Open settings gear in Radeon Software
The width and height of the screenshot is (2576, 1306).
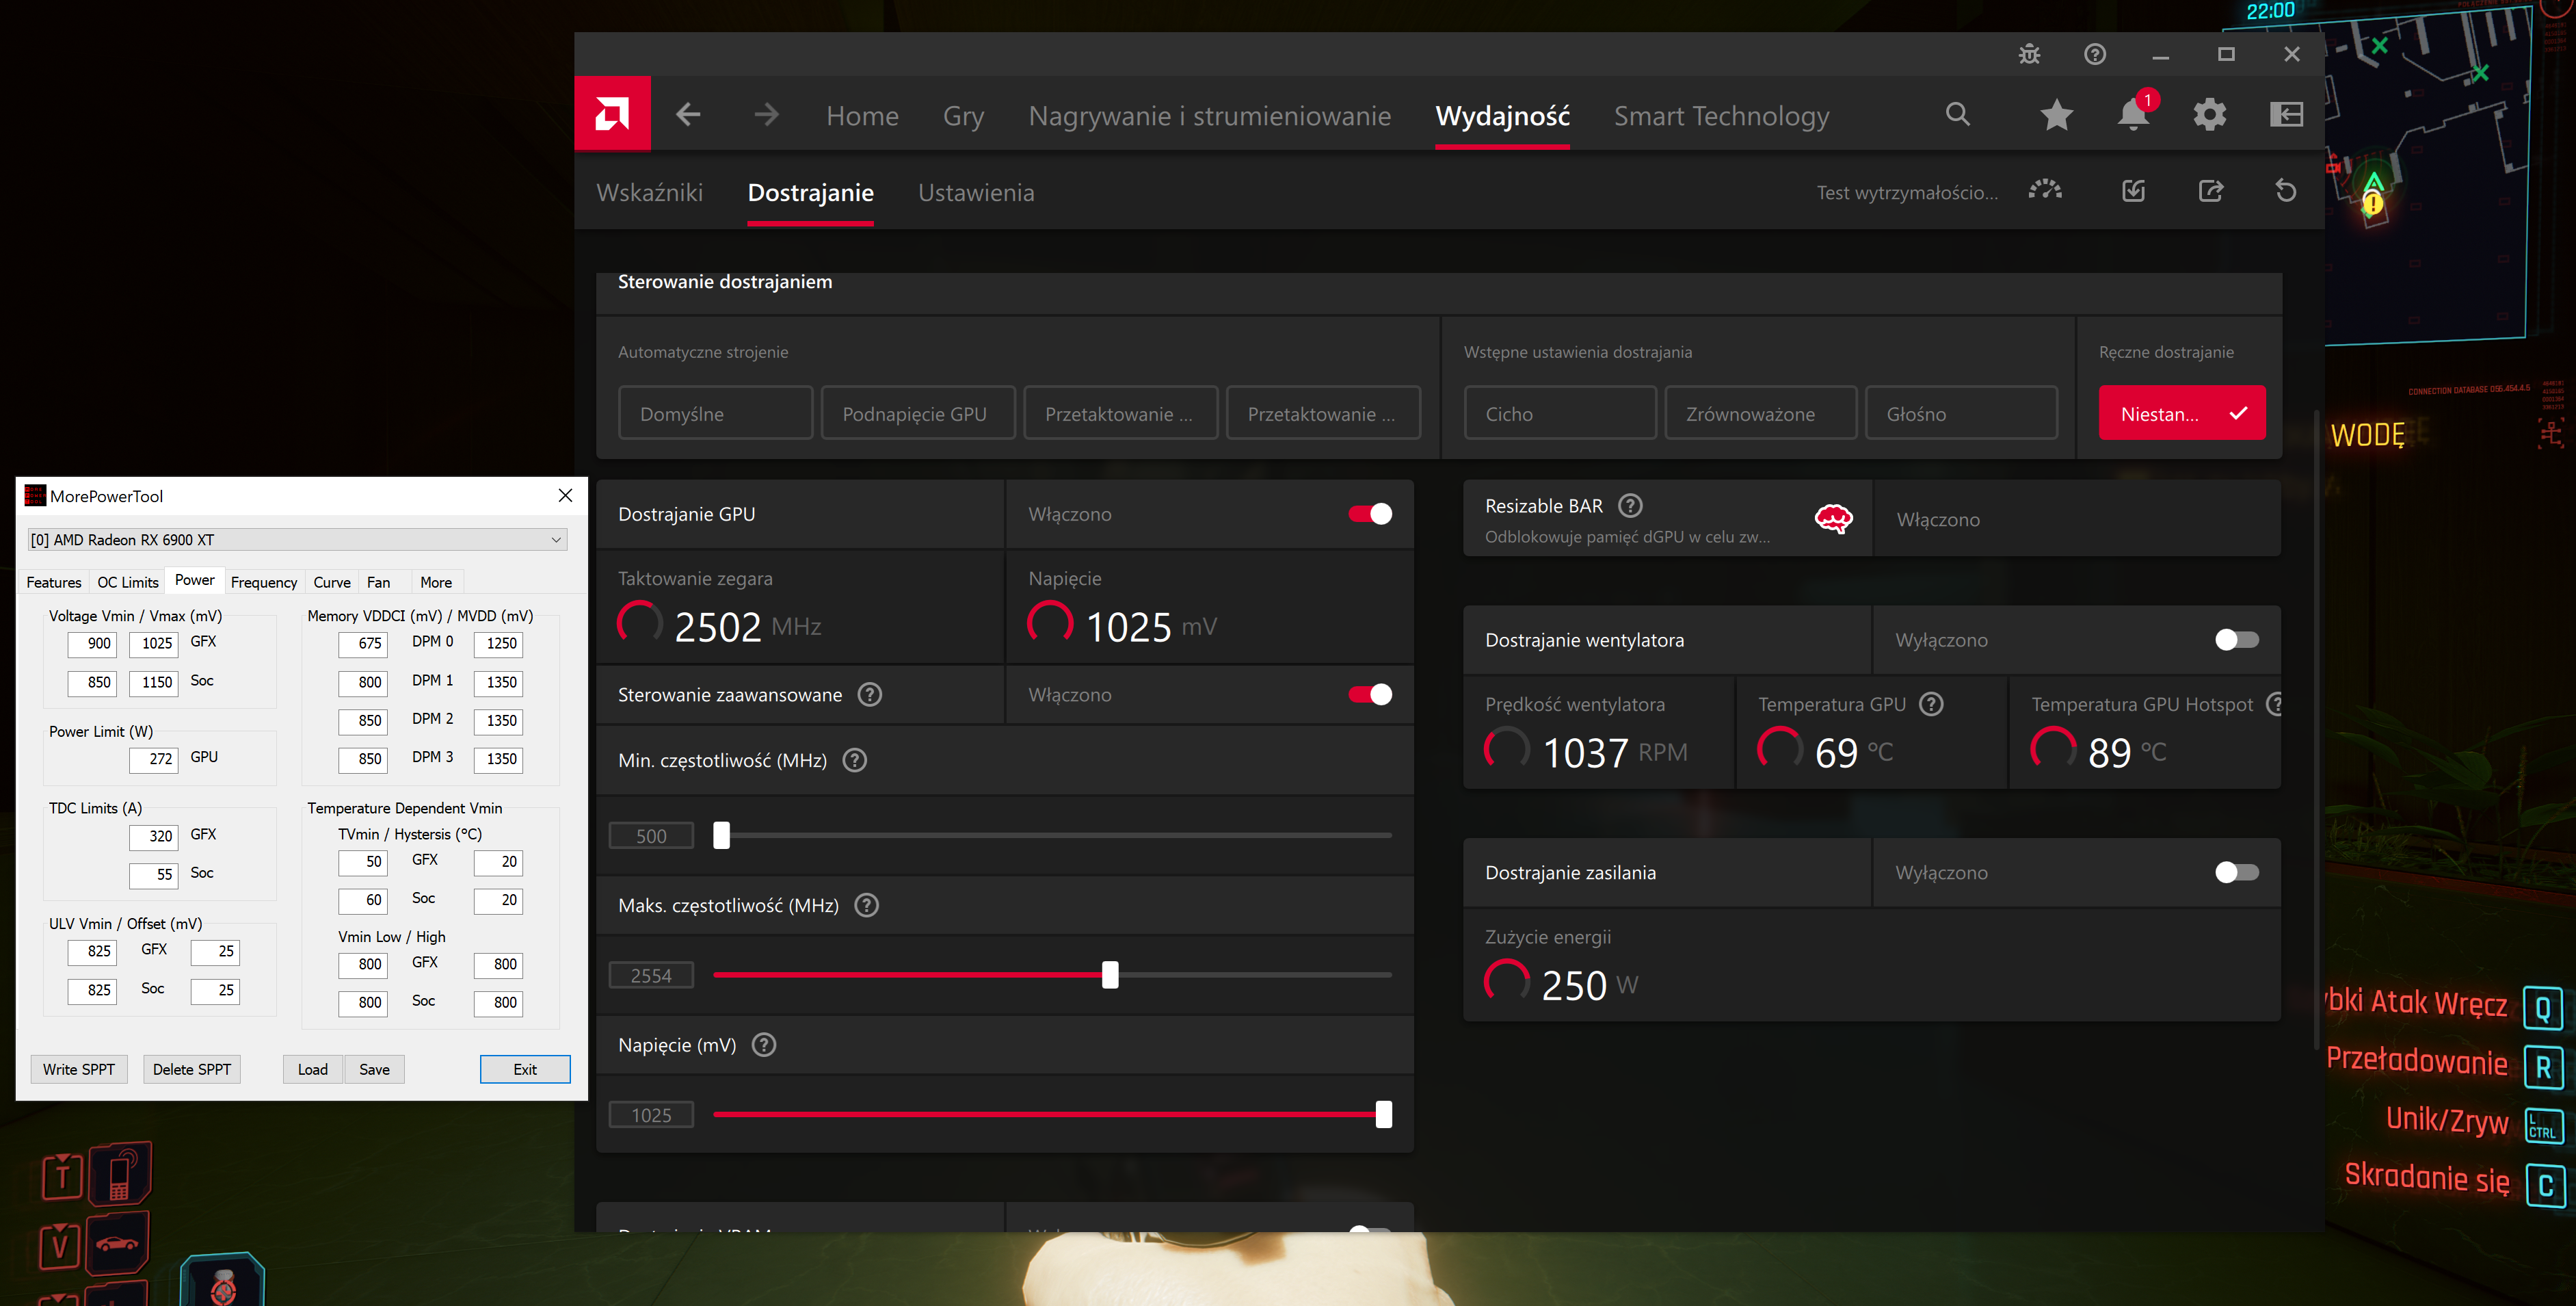click(x=2209, y=115)
